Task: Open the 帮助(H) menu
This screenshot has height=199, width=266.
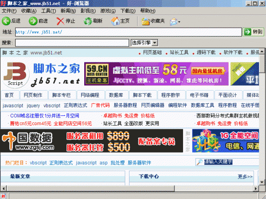Action: pos(148,11)
